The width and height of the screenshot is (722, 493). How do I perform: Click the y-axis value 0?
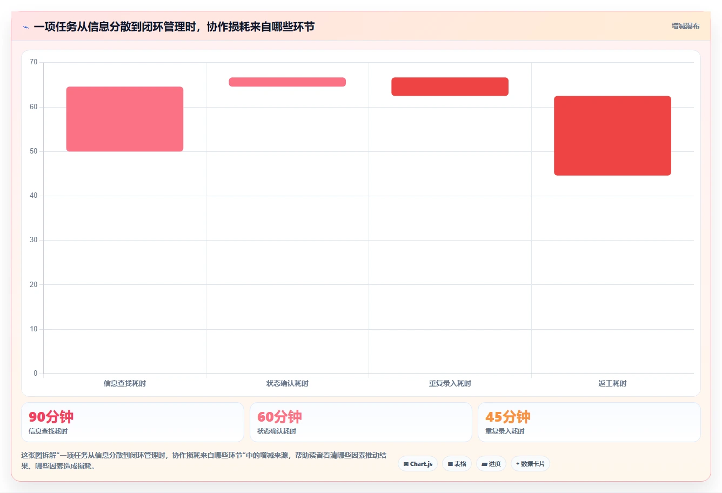coord(36,374)
